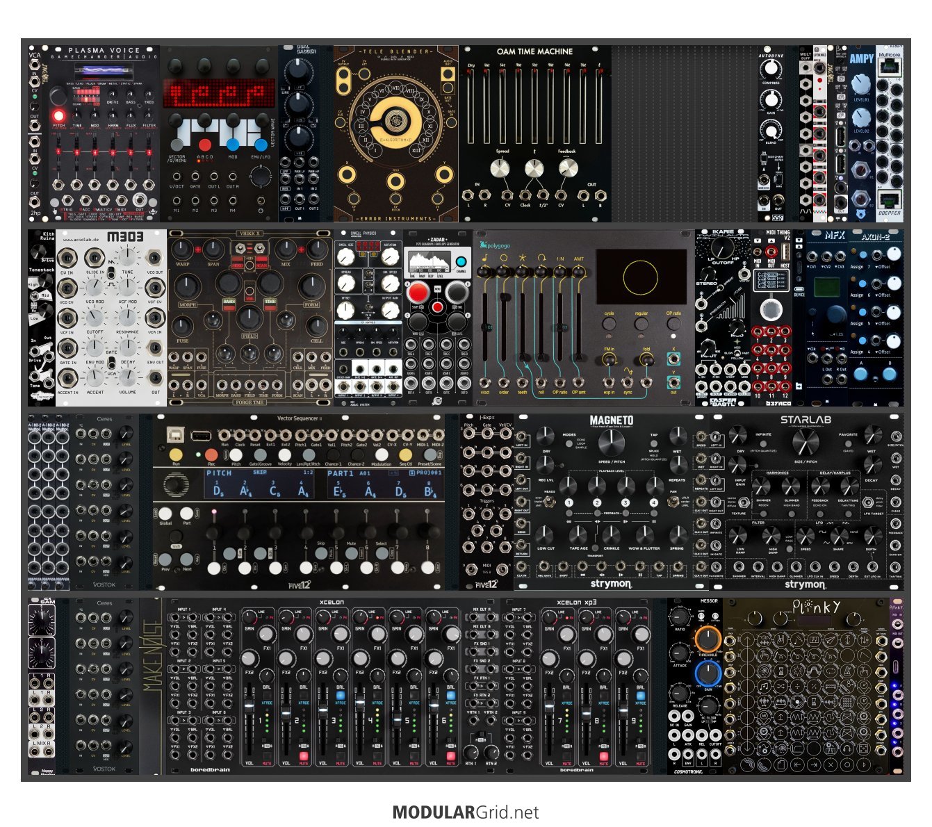932x827 pixels.
Task: Toggle Xcelon channel 3 XFADE button
Action: pyautogui.click(x=341, y=695)
